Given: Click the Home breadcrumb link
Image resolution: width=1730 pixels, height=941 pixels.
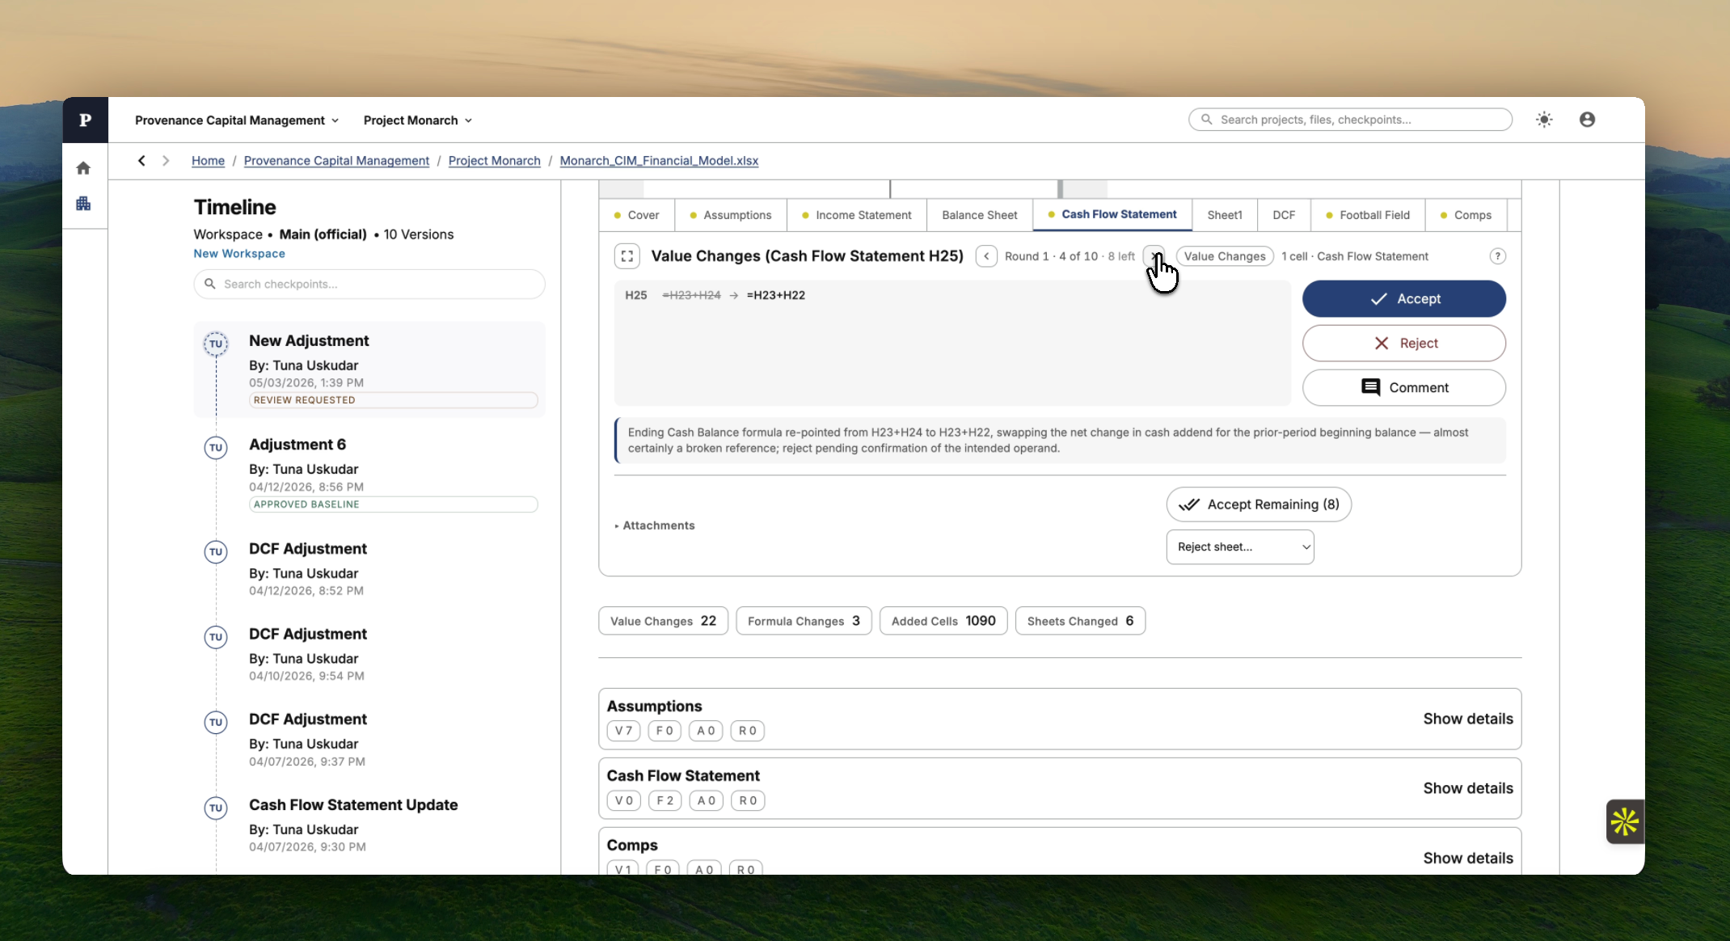Looking at the screenshot, I should (208, 161).
